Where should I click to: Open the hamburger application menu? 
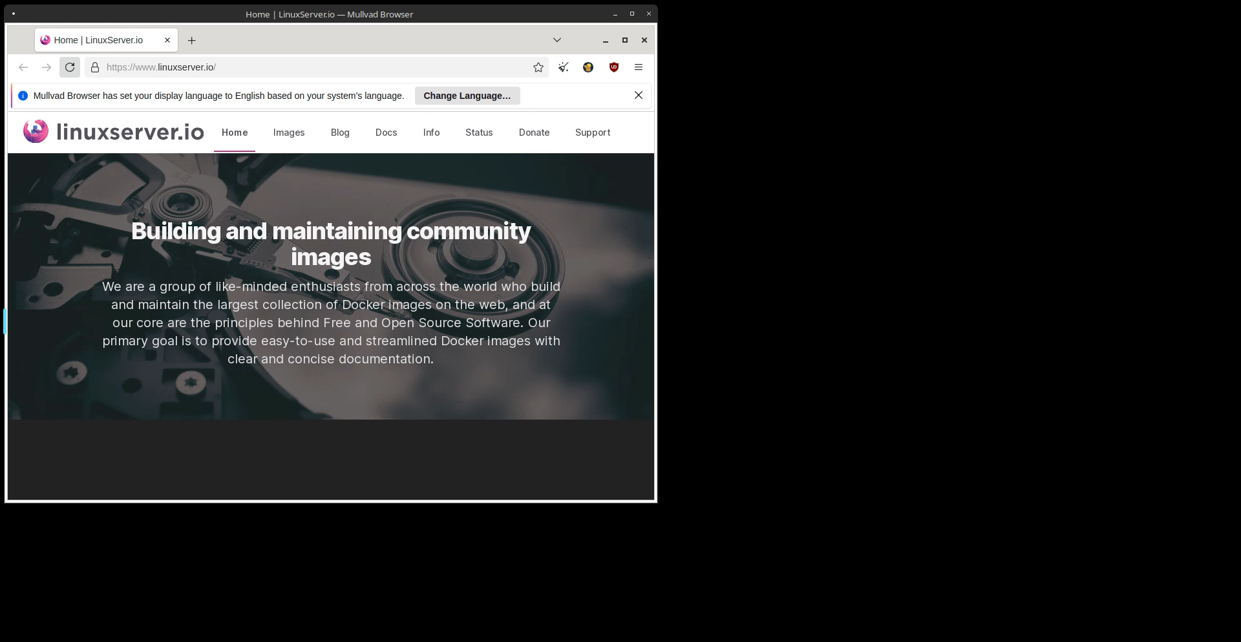638,67
